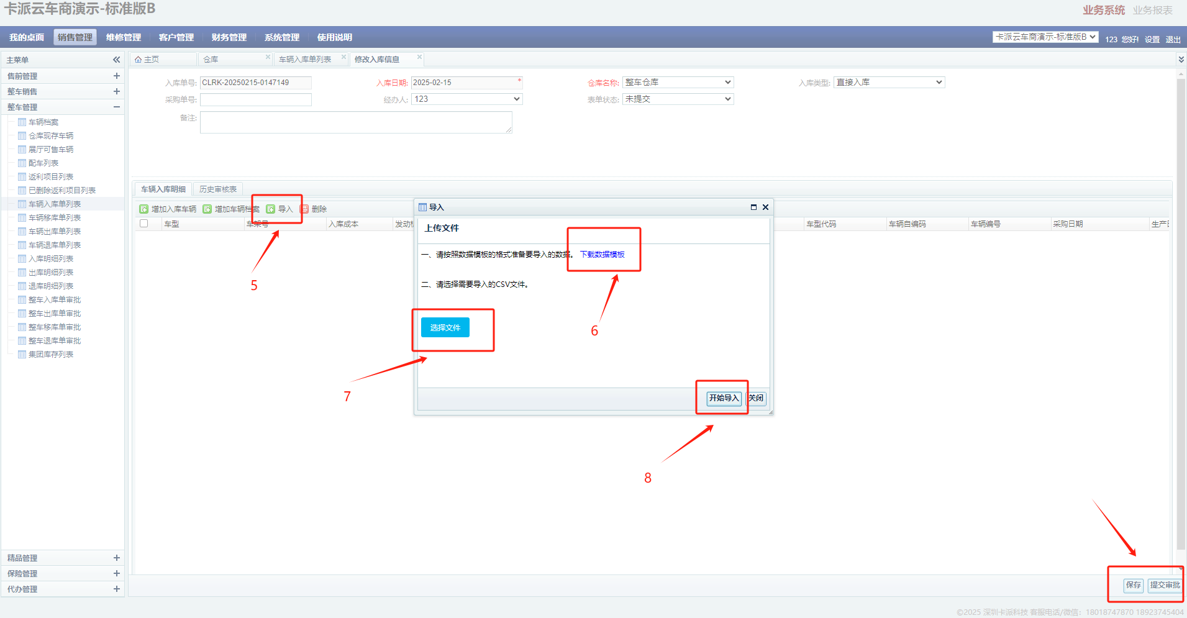
Task: Open the 财务管理 top menu
Action: click(x=229, y=37)
